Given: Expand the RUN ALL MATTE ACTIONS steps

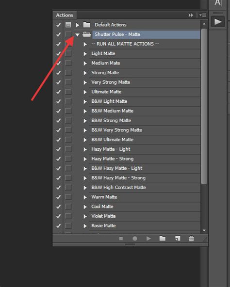Looking at the screenshot, I should click(x=85, y=44).
